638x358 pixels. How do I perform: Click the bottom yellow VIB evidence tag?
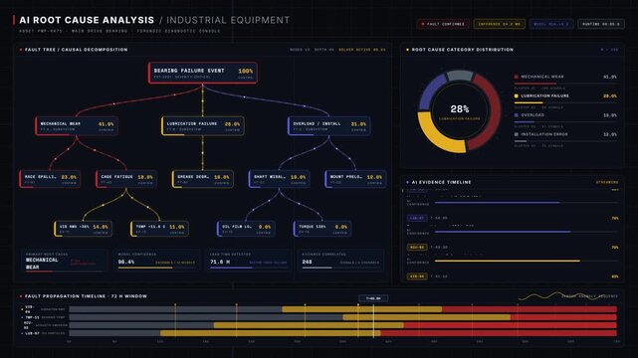pyautogui.click(x=417, y=276)
